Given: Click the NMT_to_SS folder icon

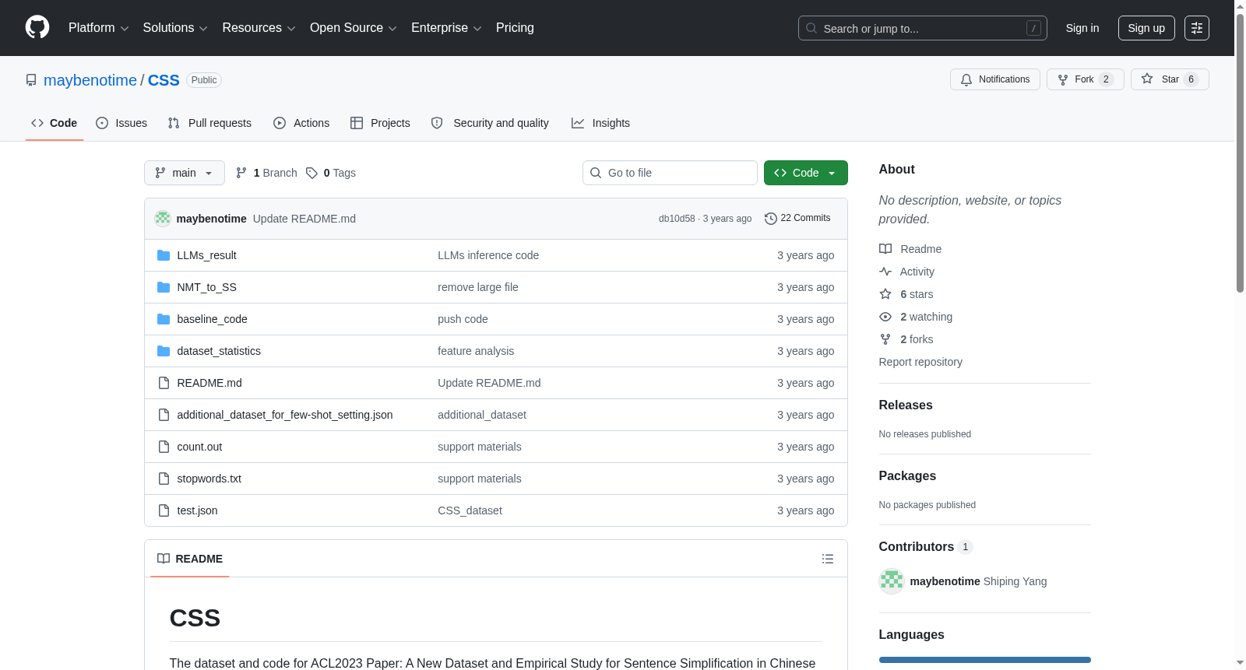Looking at the screenshot, I should pyautogui.click(x=164, y=287).
